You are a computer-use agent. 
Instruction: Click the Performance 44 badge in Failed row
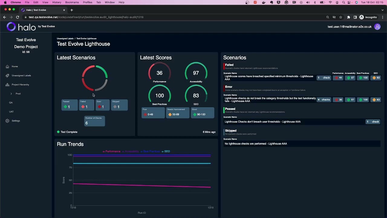coord(338,78)
